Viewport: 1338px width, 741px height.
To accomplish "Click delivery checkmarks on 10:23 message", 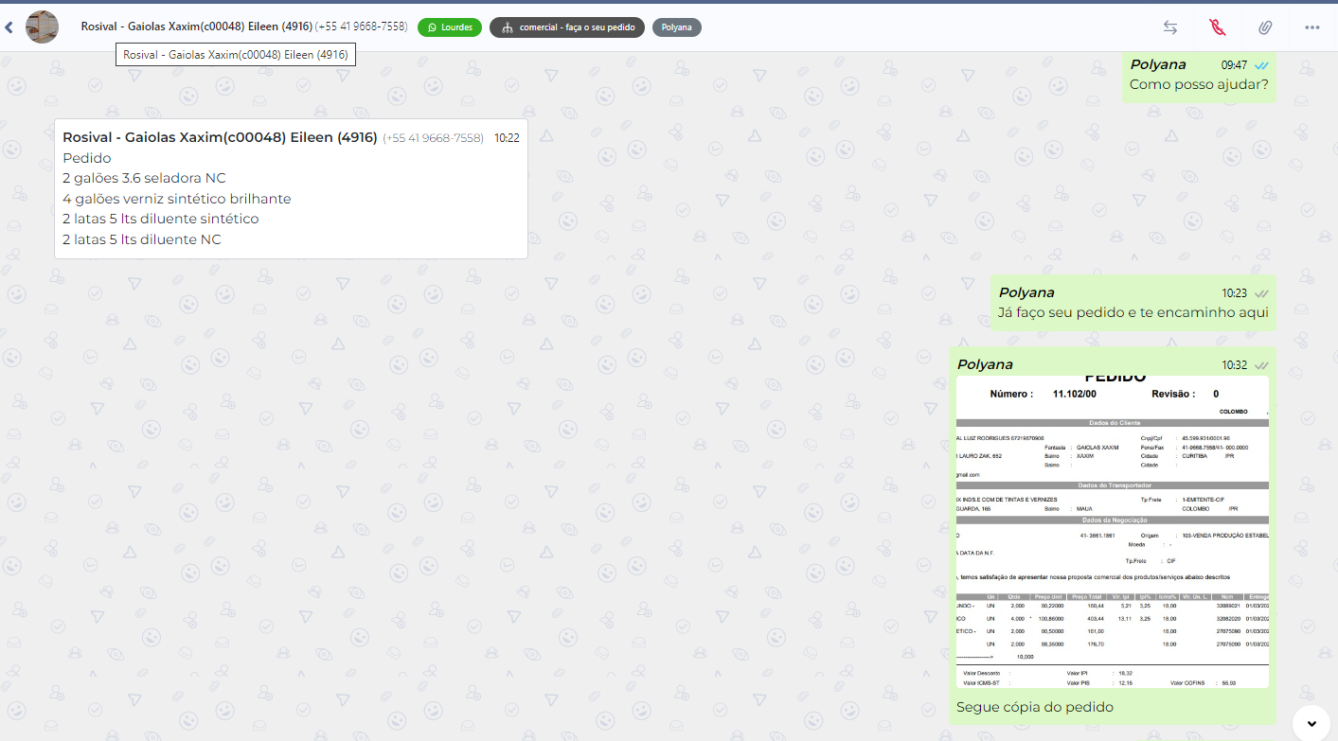I will point(1261,293).
